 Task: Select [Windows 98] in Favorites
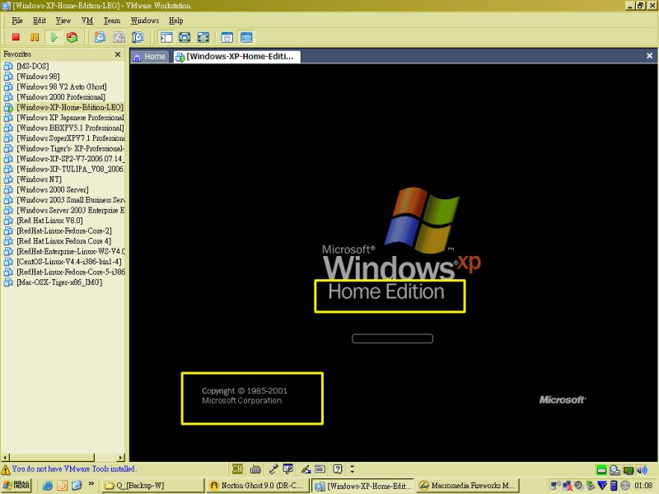[38, 77]
